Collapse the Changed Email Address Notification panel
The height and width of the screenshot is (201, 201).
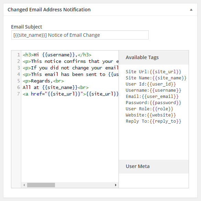click(191, 10)
